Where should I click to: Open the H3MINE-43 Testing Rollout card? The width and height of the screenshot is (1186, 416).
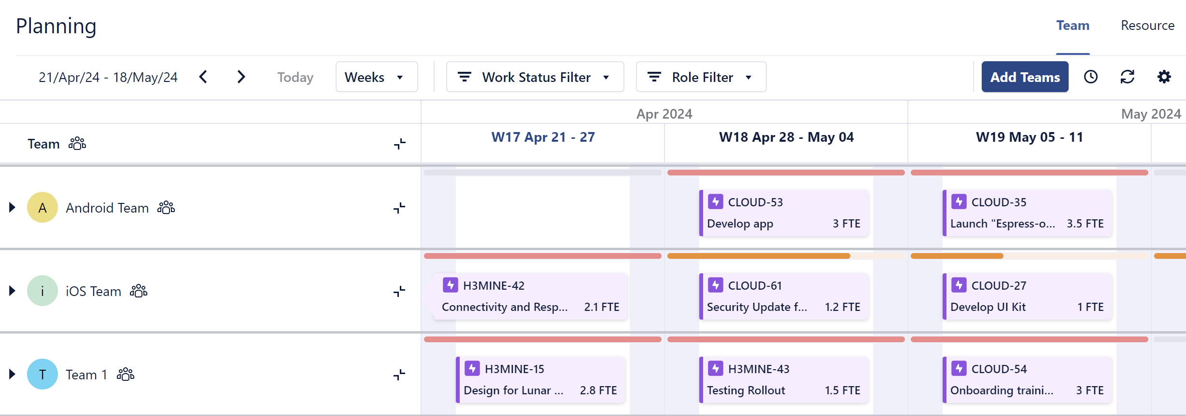pyautogui.click(x=783, y=380)
